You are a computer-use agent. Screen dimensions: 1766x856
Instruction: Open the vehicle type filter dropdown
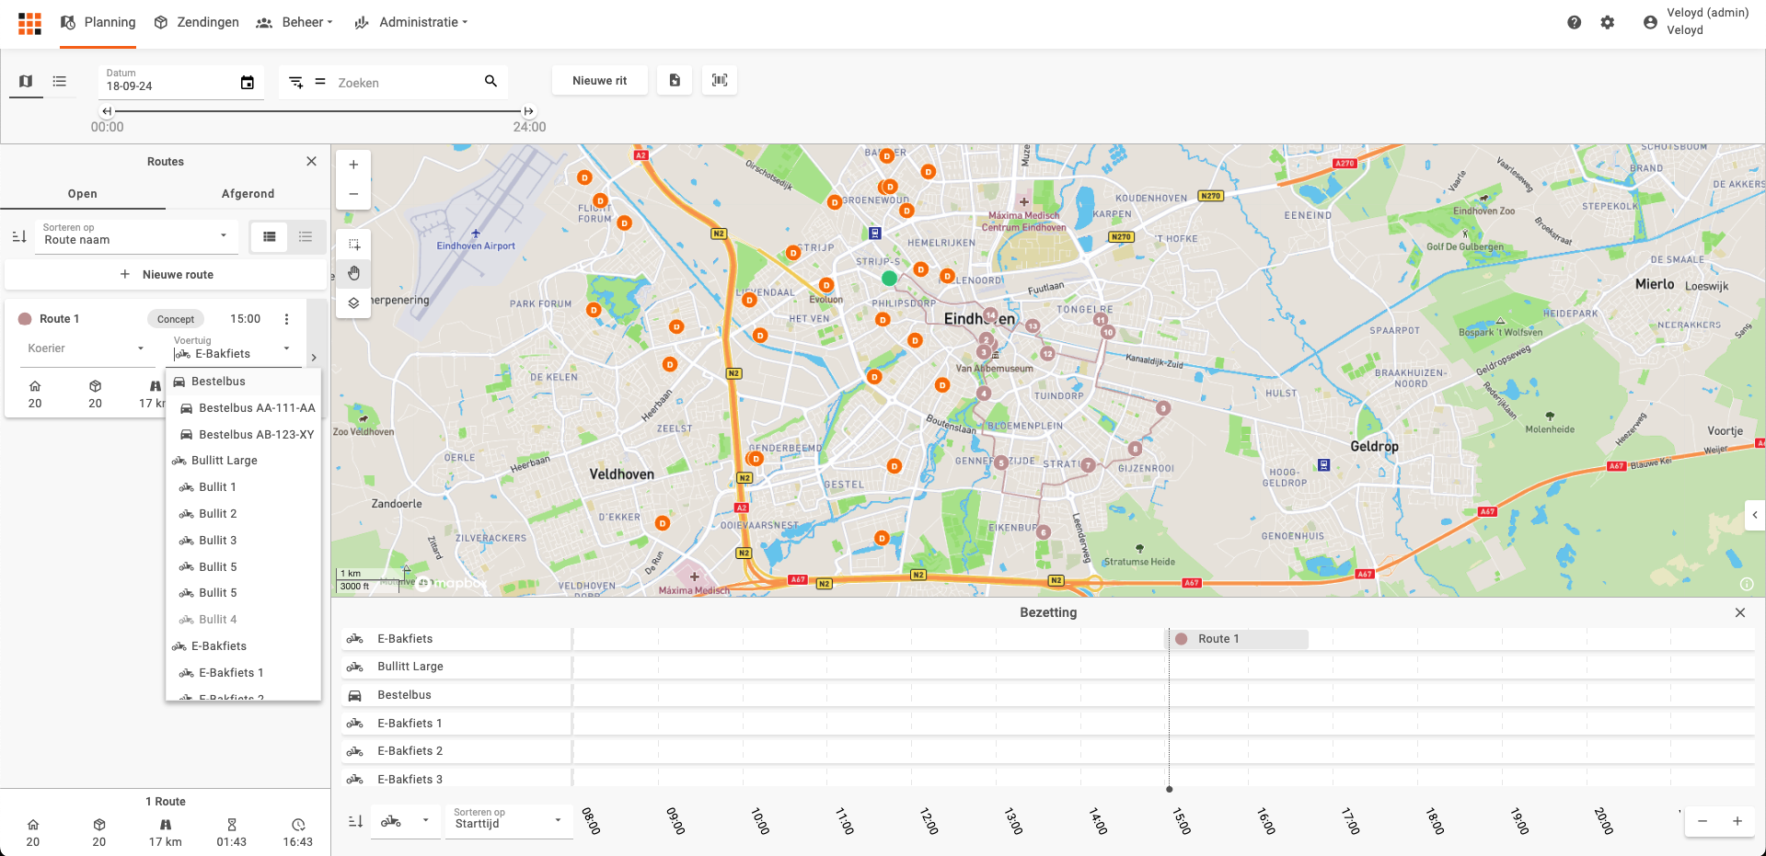coord(406,821)
